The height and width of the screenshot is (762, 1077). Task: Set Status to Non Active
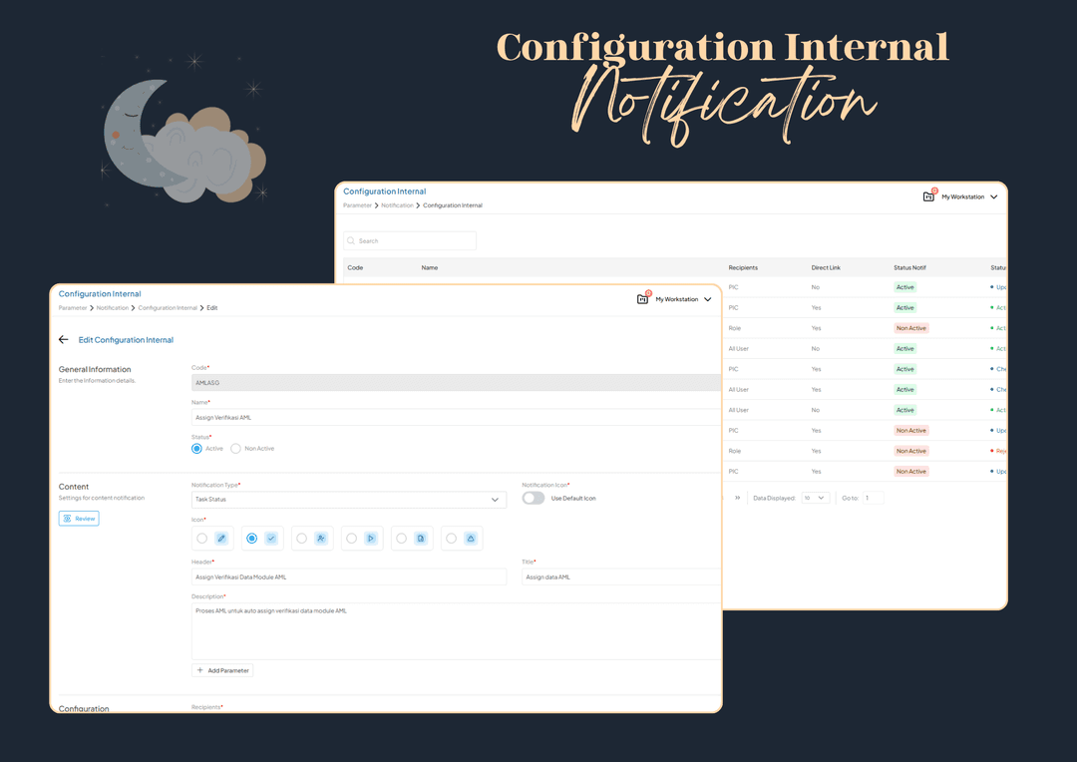point(236,449)
